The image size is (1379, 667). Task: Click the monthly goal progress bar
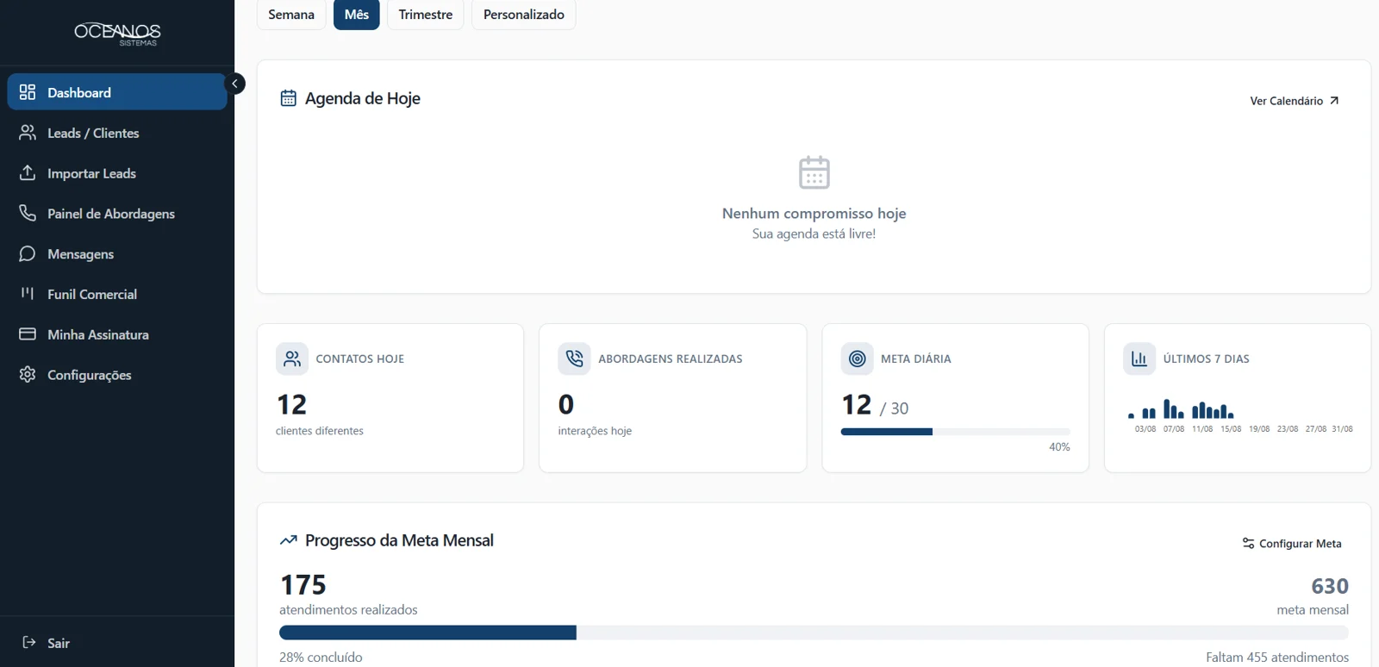point(814,633)
